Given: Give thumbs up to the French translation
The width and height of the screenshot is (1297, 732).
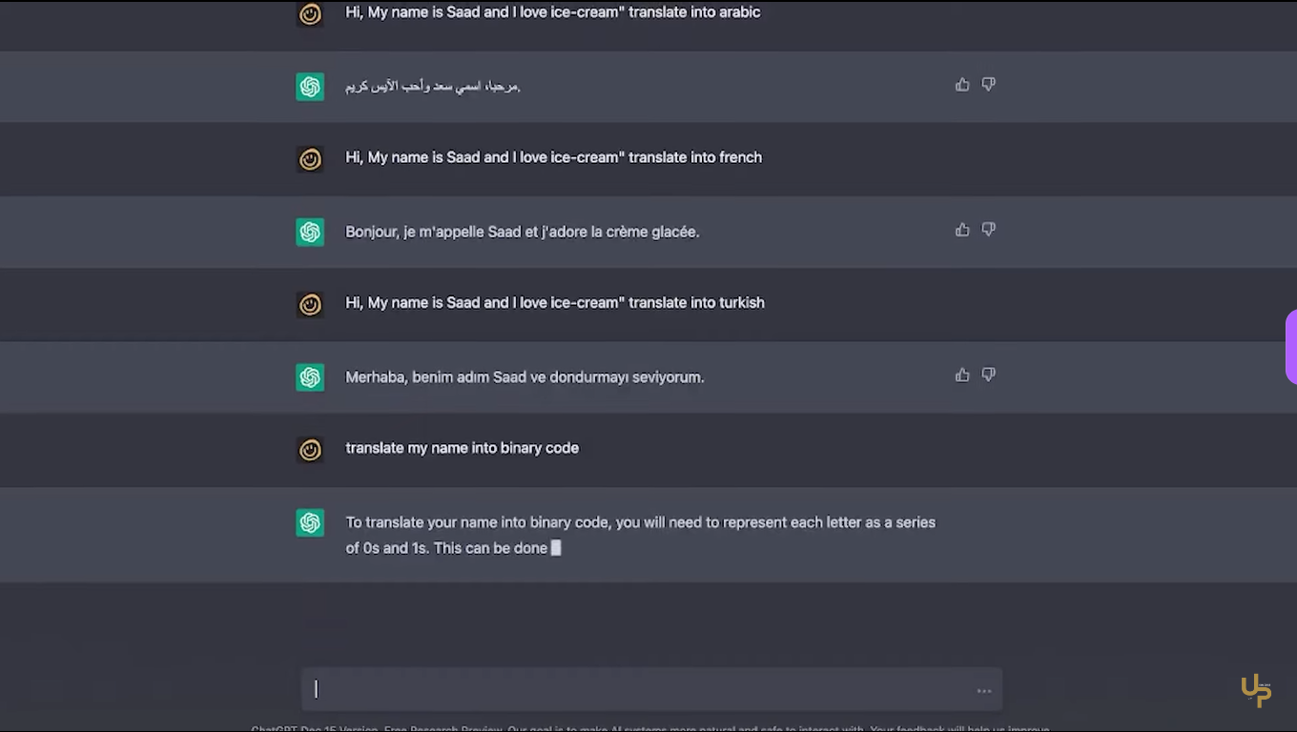Looking at the screenshot, I should [x=962, y=230].
